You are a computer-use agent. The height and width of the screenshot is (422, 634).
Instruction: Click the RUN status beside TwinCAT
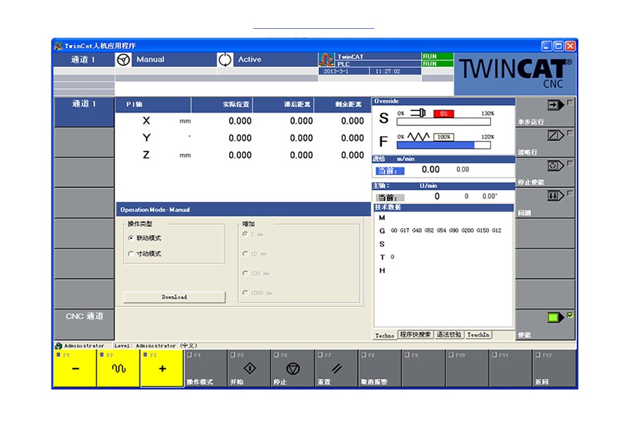pyautogui.click(x=437, y=56)
